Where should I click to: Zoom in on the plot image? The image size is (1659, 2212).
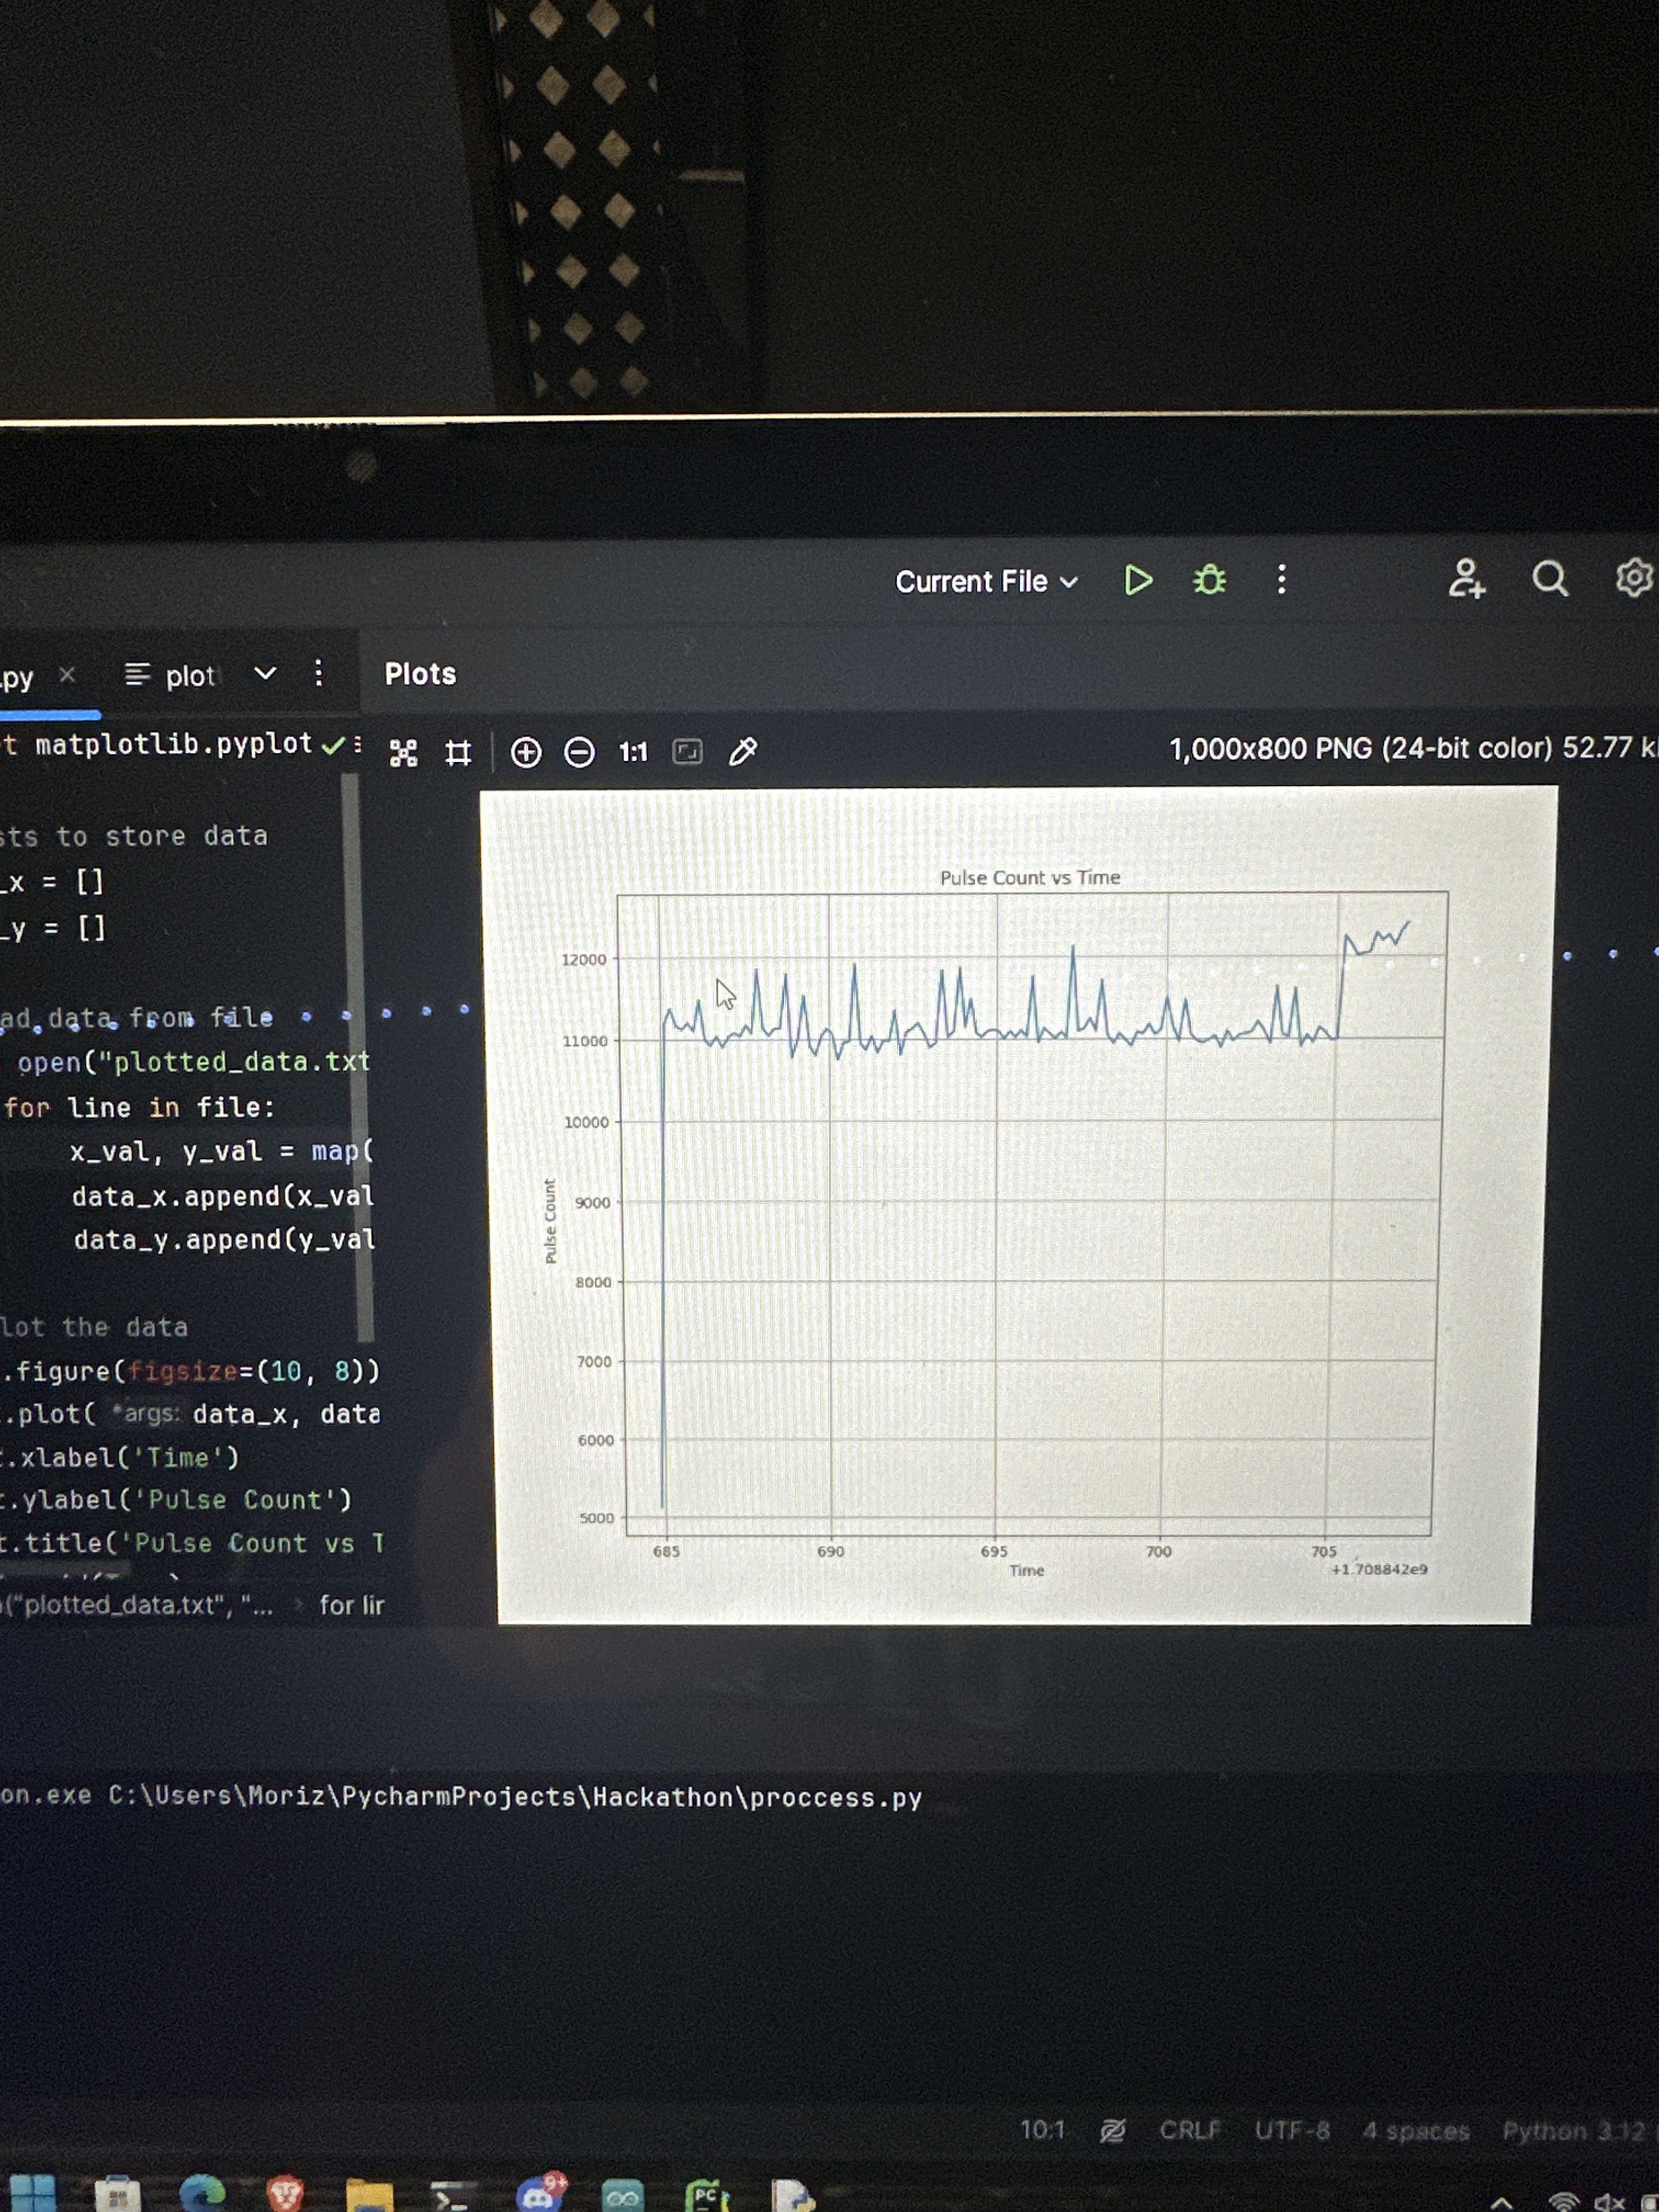pos(526,753)
